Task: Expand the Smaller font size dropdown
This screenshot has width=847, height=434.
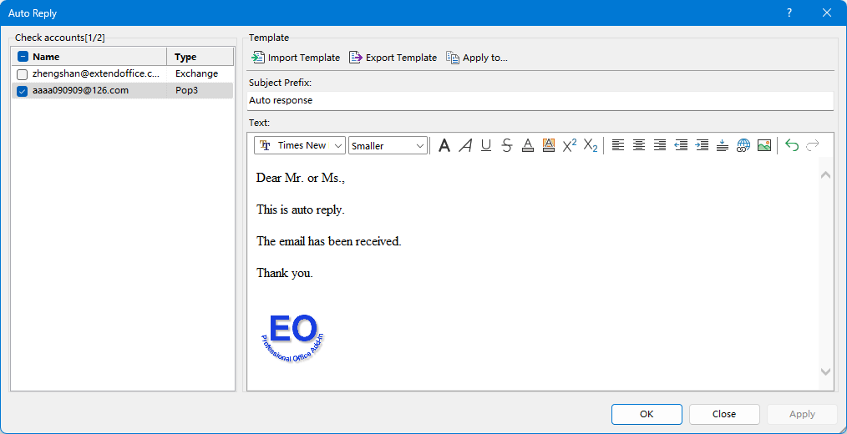Action: point(388,146)
